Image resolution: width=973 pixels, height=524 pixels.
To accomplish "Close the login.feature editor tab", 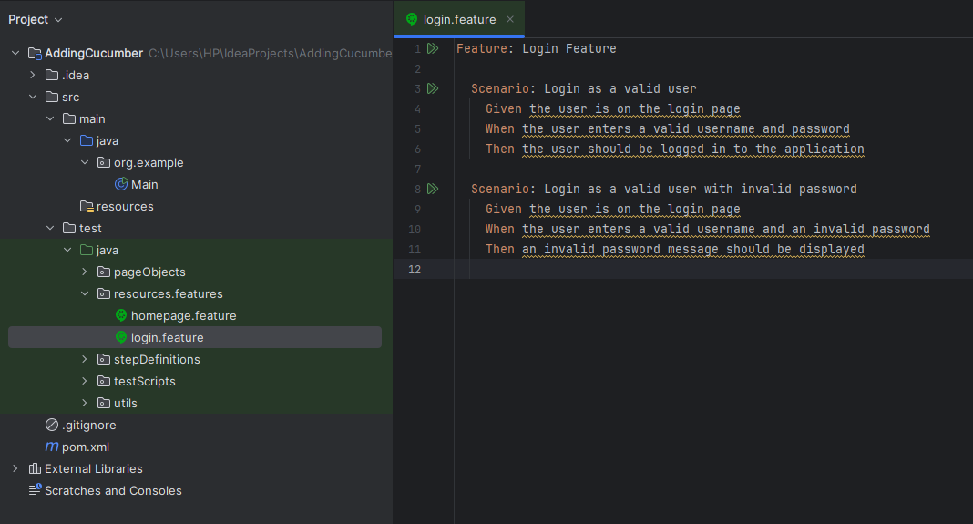I will coord(510,19).
